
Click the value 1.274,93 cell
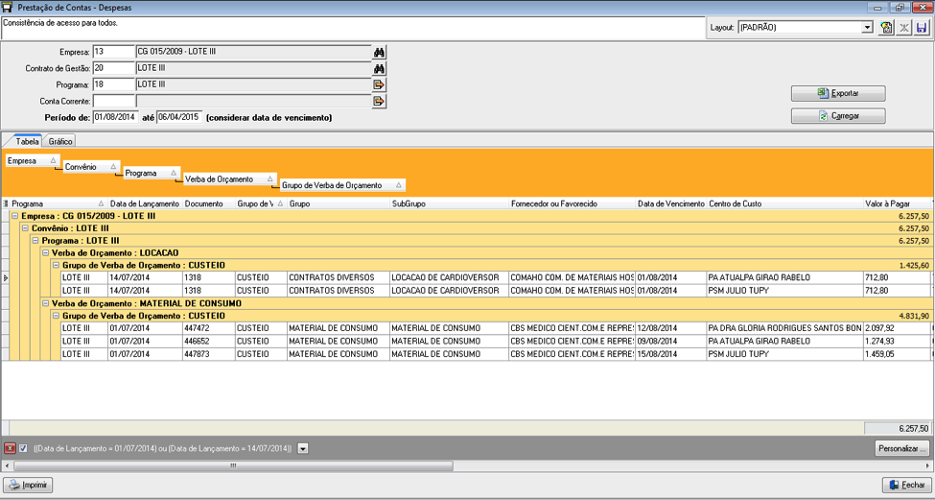click(x=895, y=342)
